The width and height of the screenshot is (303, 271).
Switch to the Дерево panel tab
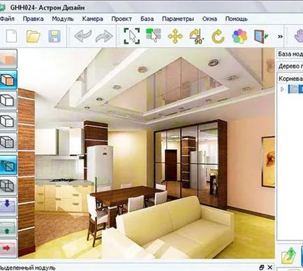coord(290,66)
